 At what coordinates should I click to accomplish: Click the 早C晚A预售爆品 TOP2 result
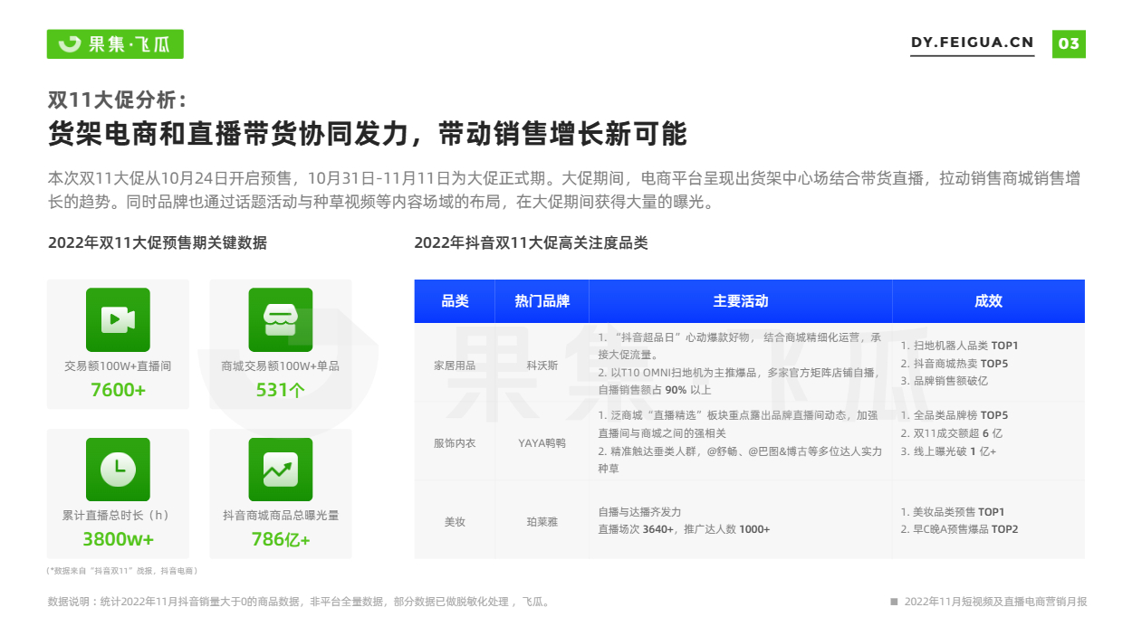[x=959, y=529]
